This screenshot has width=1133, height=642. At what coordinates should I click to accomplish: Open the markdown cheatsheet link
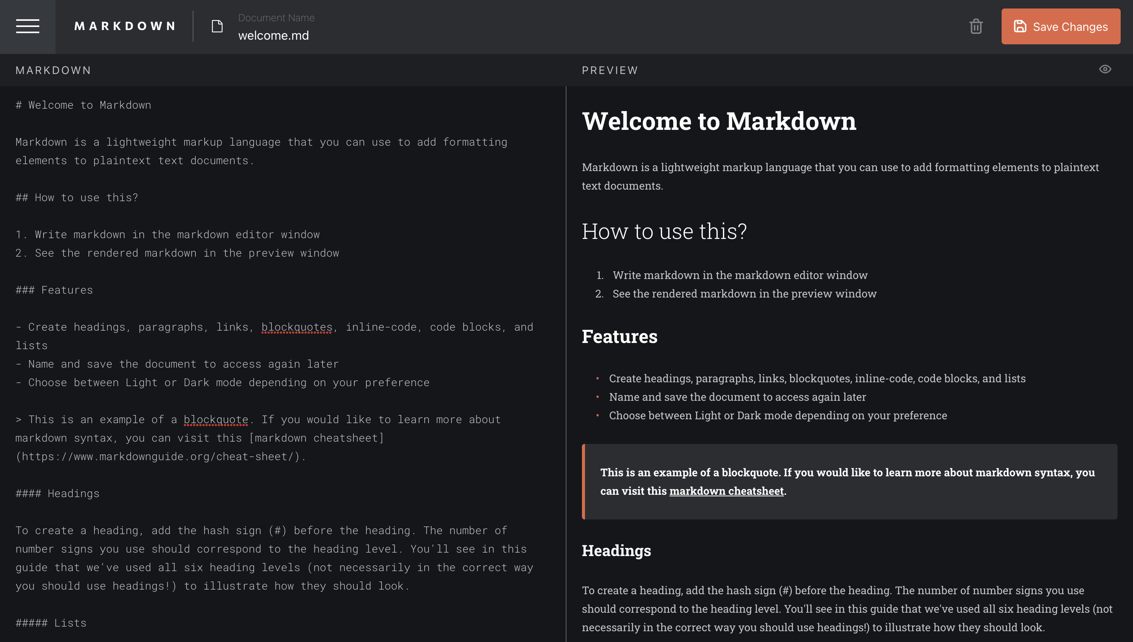(x=726, y=491)
